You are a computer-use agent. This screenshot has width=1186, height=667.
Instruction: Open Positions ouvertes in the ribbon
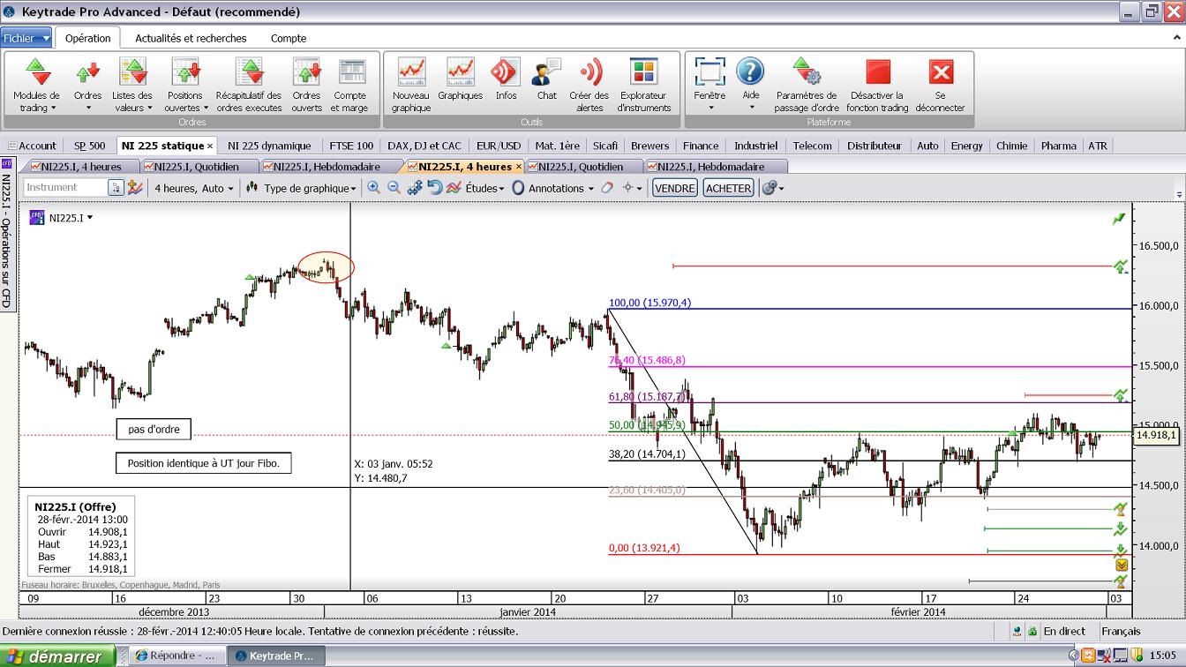pyautogui.click(x=184, y=85)
